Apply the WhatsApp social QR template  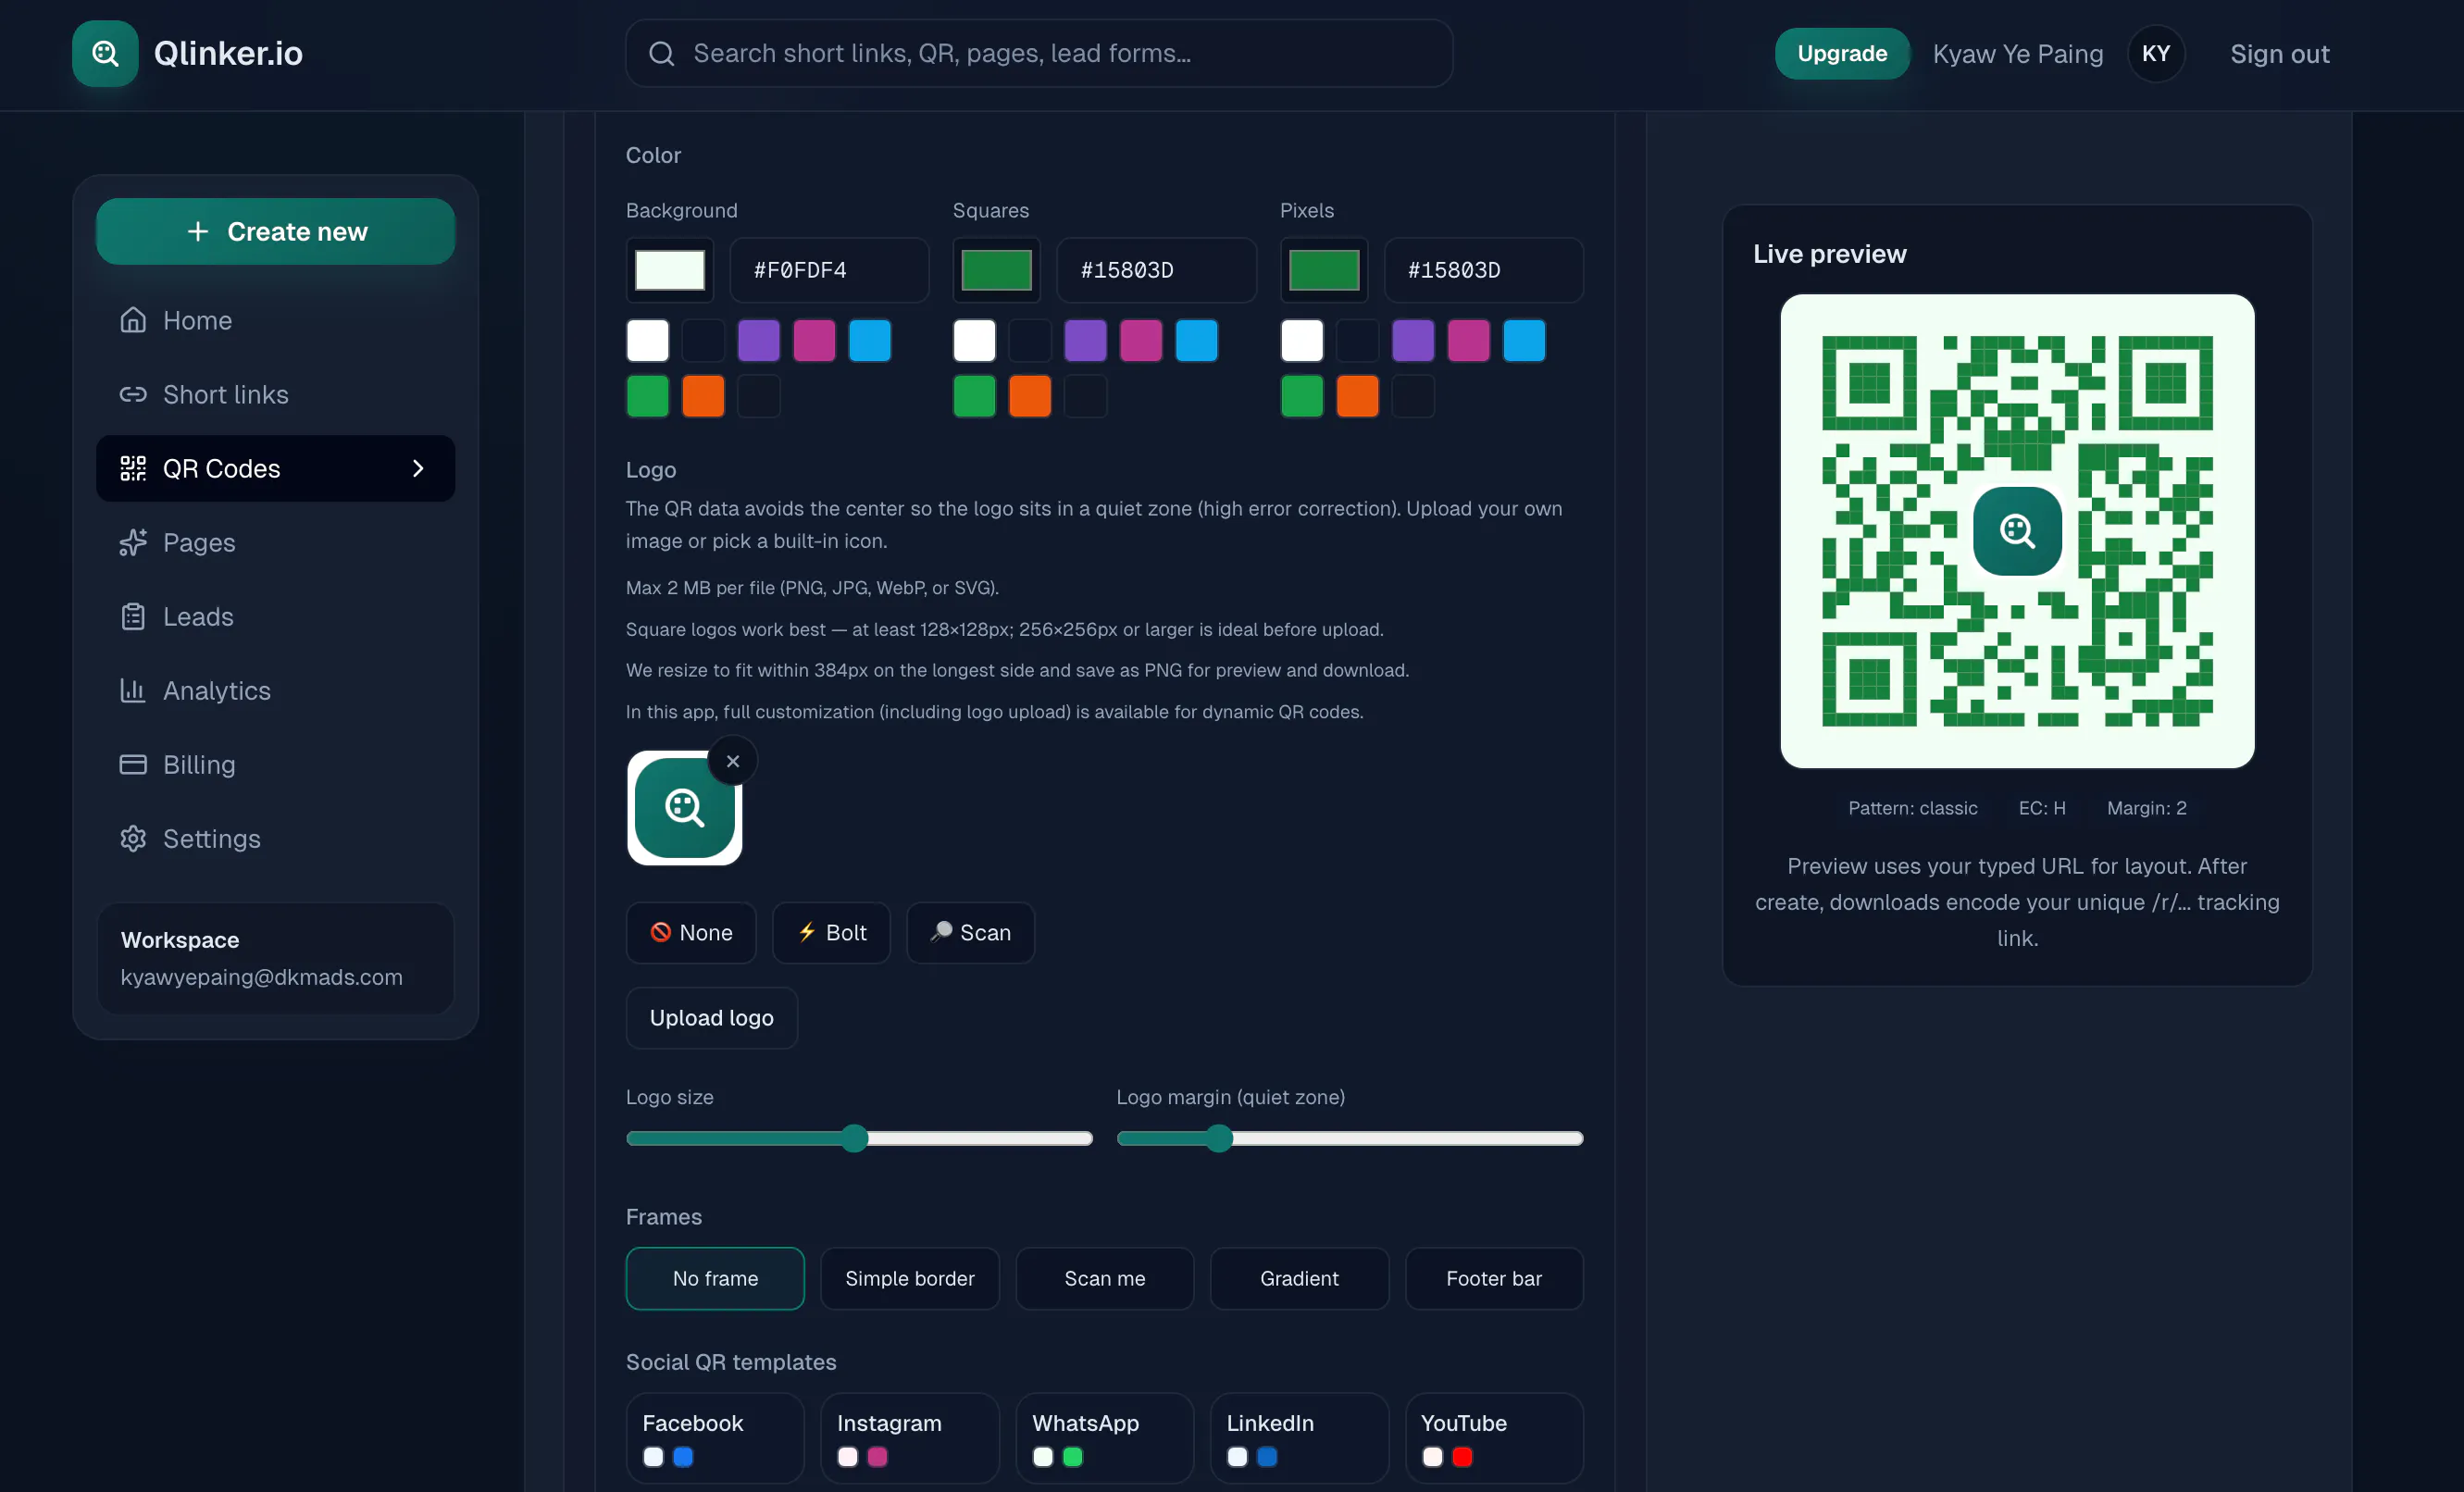pyautogui.click(x=1105, y=1438)
